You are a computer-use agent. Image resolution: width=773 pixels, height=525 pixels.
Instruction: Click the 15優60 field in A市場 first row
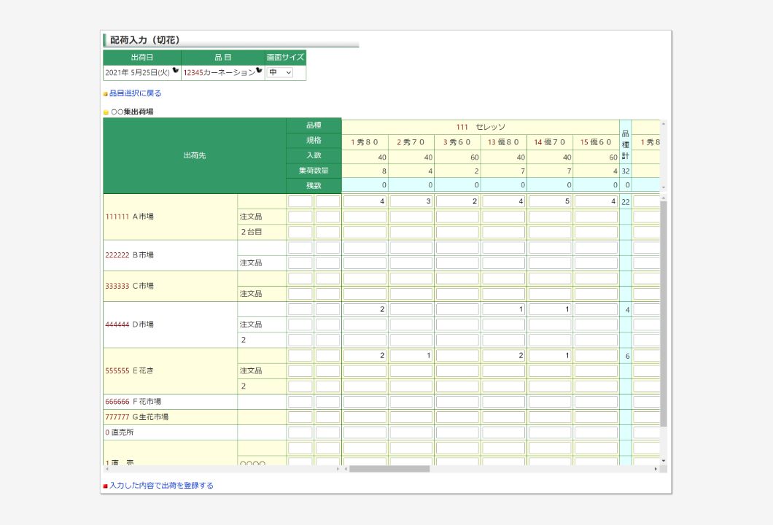click(x=596, y=201)
